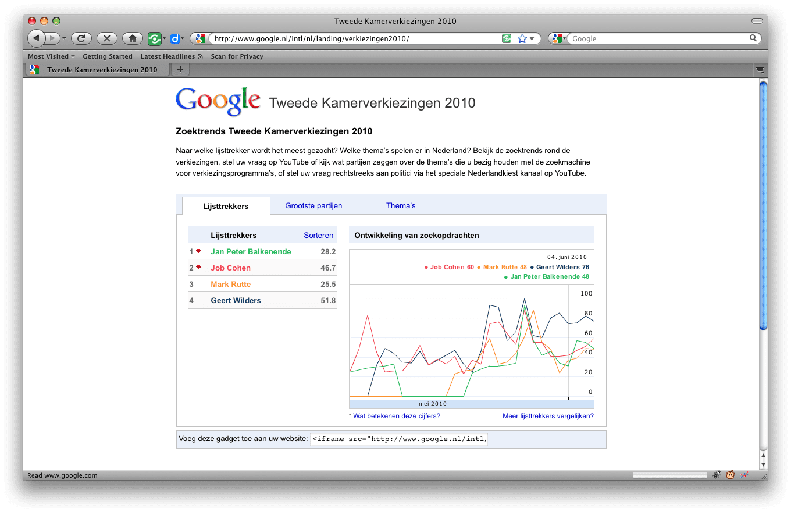This screenshot has width=791, height=512.
Task: Open Job Cohen in the list
Action: tap(230, 268)
